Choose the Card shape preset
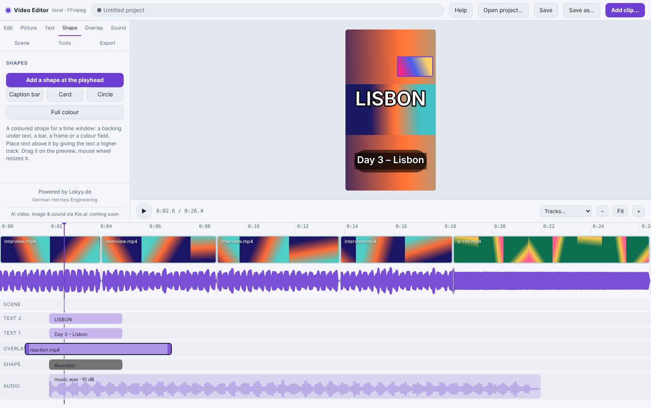651x408 pixels. click(x=65, y=95)
